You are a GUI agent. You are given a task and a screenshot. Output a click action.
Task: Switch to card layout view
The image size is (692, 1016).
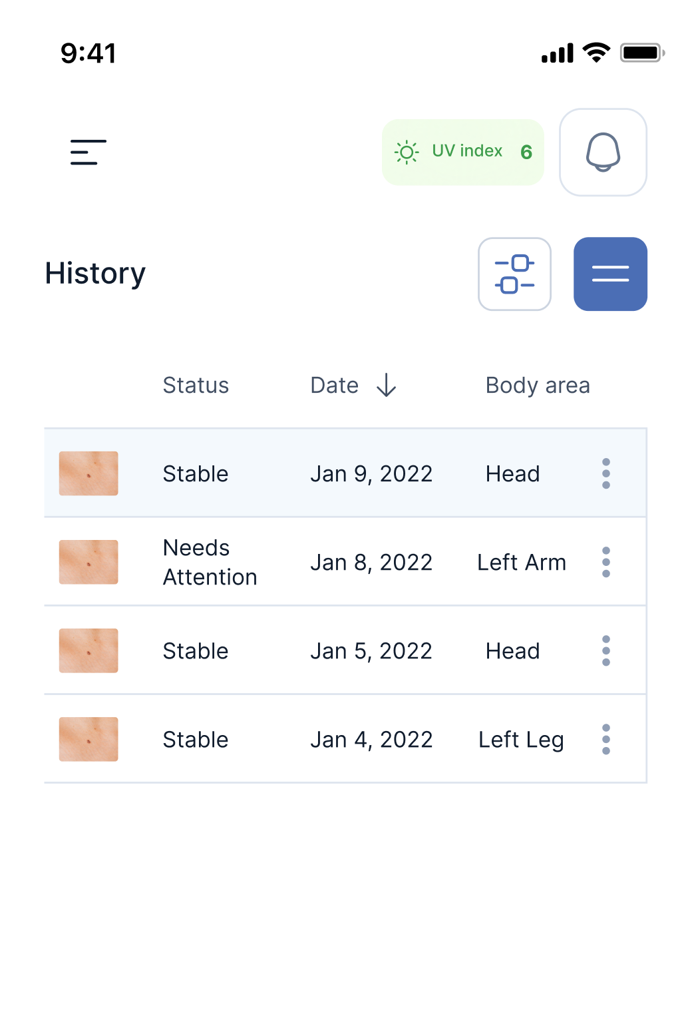(x=514, y=274)
